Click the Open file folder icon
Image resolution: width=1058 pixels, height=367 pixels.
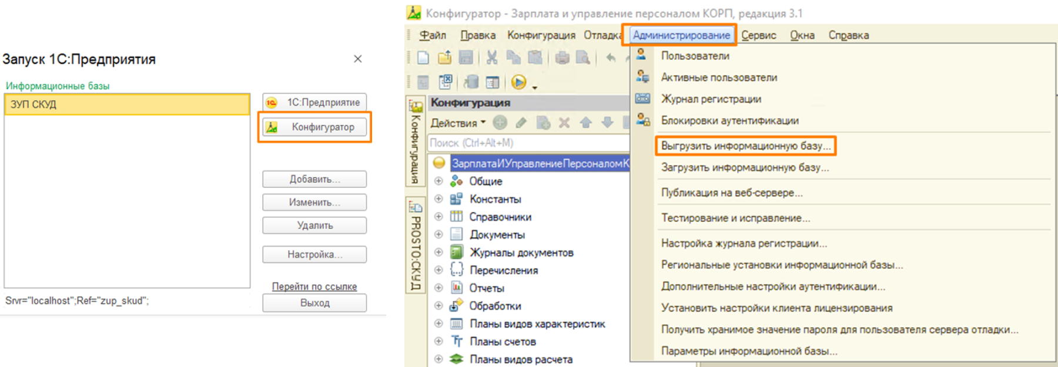pyautogui.click(x=445, y=58)
